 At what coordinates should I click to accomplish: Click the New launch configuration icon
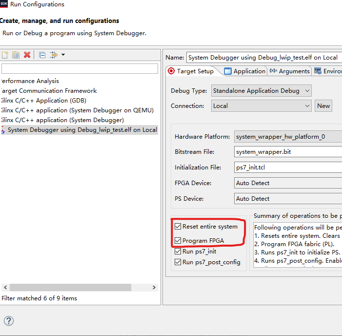(5, 55)
